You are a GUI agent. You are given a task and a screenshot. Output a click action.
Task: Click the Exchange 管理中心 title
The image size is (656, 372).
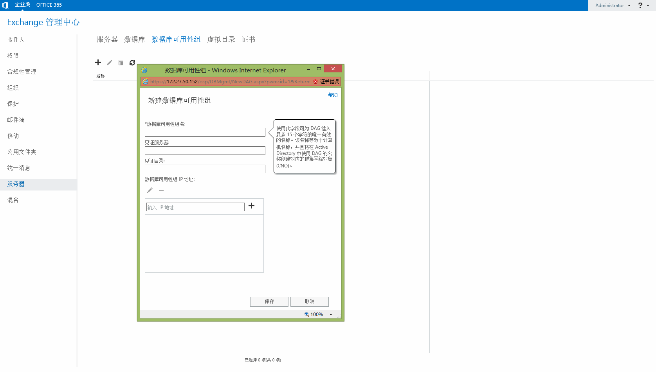coord(43,22)
